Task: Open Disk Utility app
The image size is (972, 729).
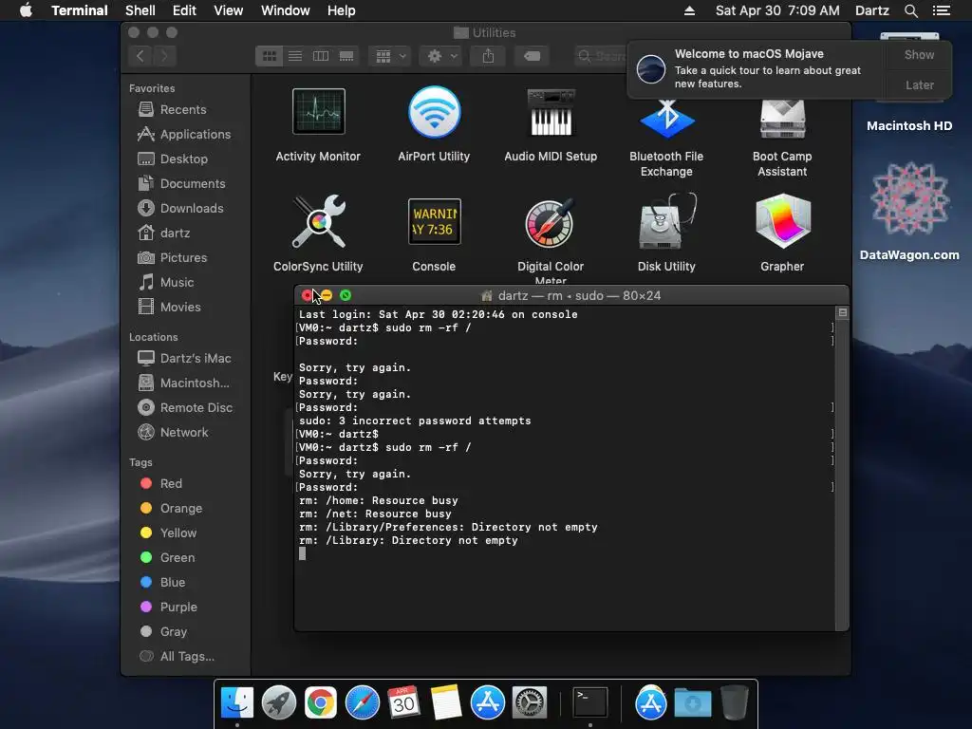Action: (x=666, y=221)
